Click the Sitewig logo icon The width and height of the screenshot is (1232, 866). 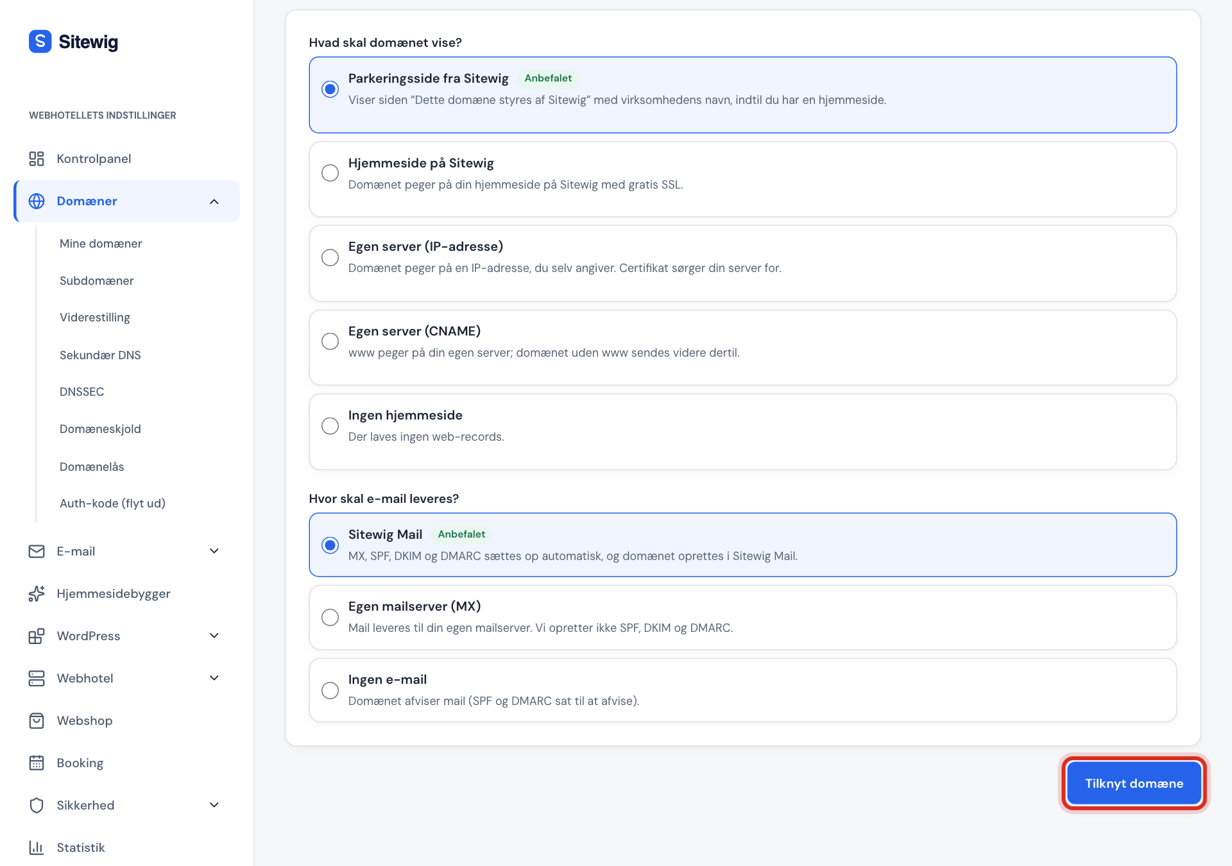pyautogui.click(x=40, y=42)
